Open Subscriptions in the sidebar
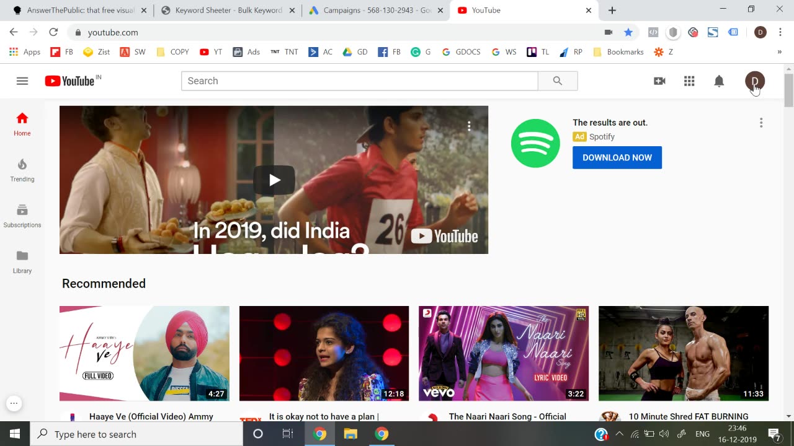This screenshot has height=446, width=794. point(22,216)
